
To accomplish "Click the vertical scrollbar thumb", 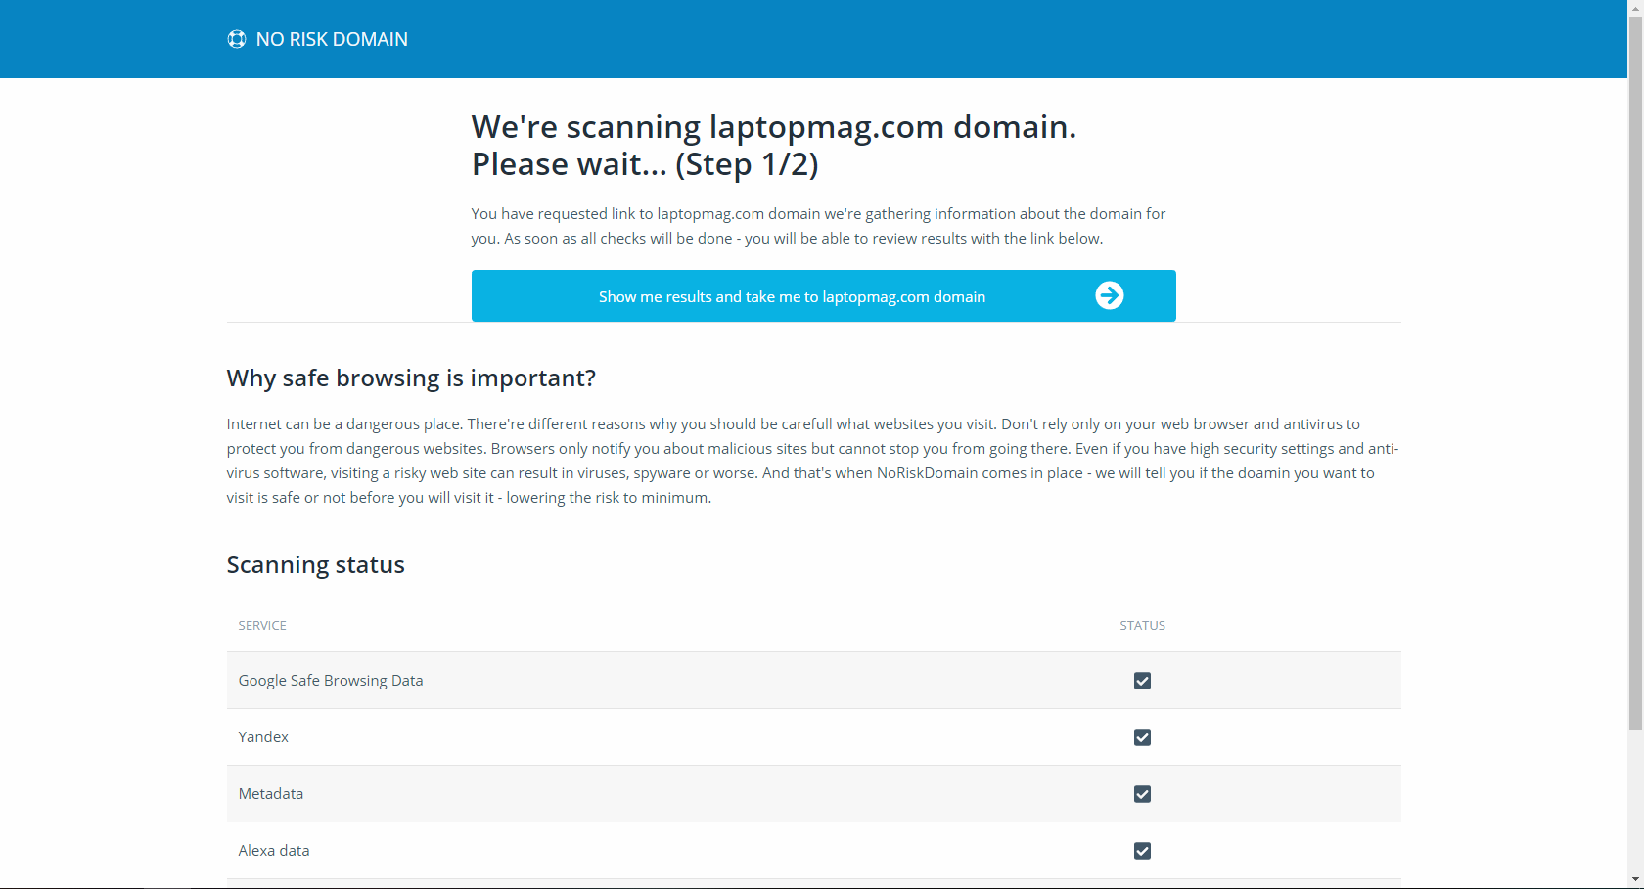I will click(x=1635, y=372).
